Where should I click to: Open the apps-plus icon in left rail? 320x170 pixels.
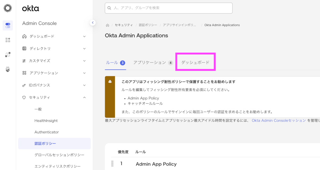pyautogui.click(x=8, y=40)
